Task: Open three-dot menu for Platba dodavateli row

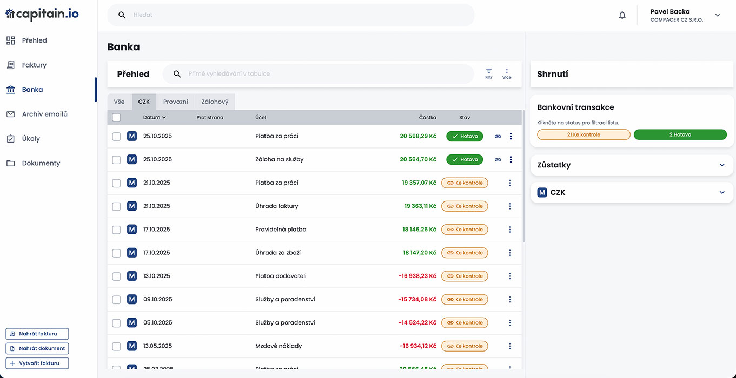Action: [x=510, y=276]
